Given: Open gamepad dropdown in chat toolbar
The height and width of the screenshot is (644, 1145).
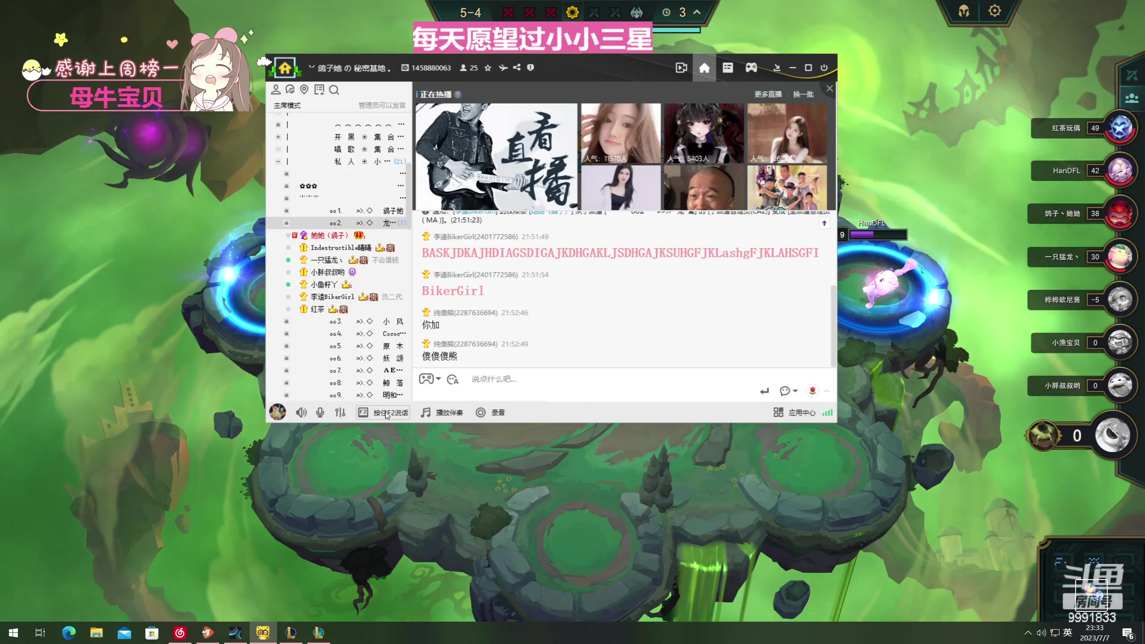Looking at the screenshot, I should [x=430, y=379].
